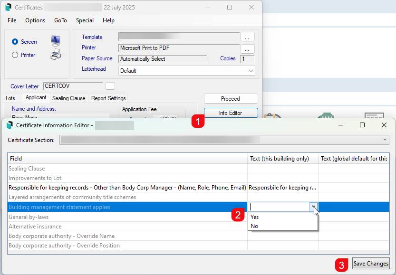396x275 pixels.
Task: Select the General by-laws row
Action: point(198,217)
